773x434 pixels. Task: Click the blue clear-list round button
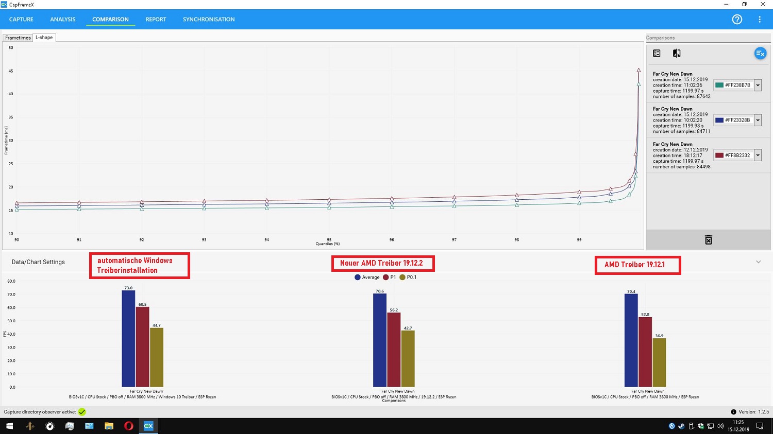(x=760, y=53)
